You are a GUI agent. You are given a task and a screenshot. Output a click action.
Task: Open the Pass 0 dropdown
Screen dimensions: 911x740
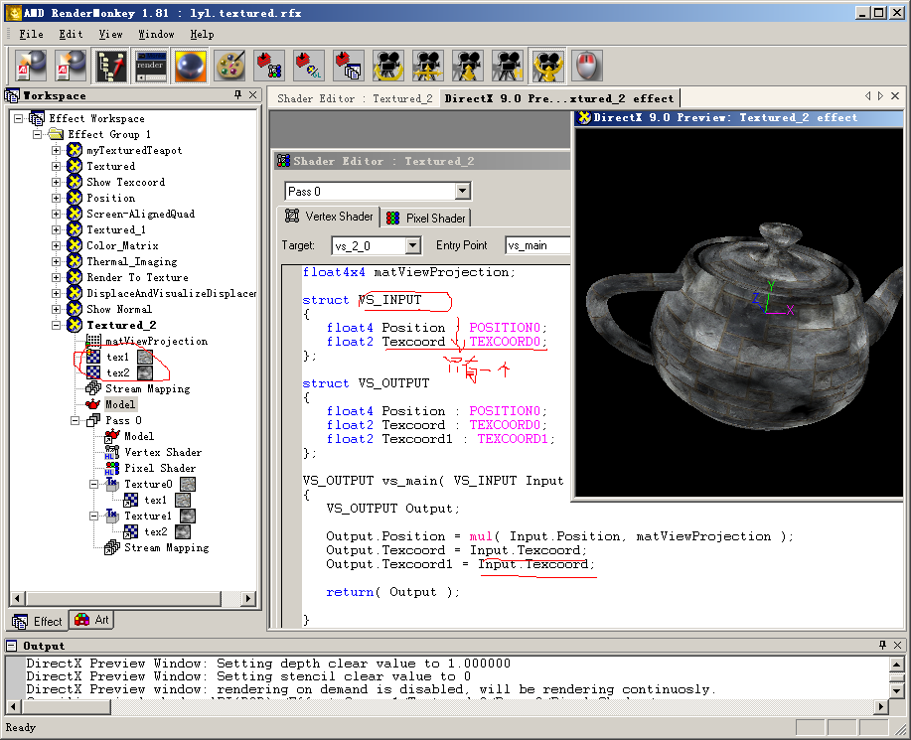463,191
